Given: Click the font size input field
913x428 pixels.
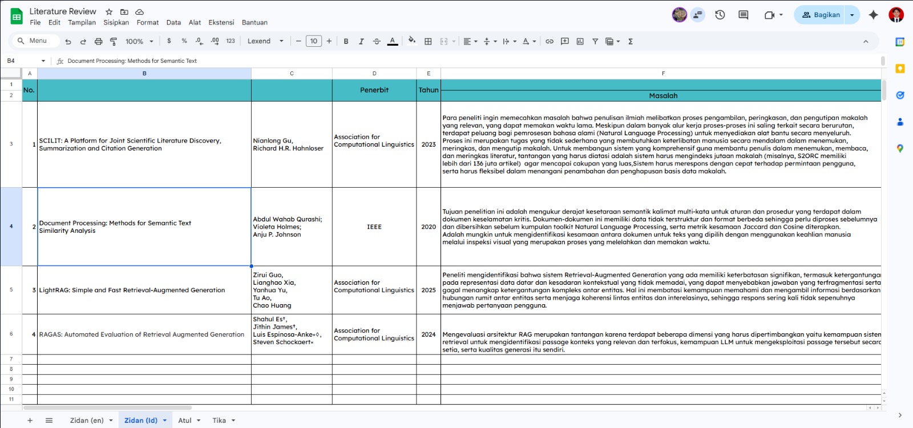Looking at the screenshot, I should coord(314,41).
